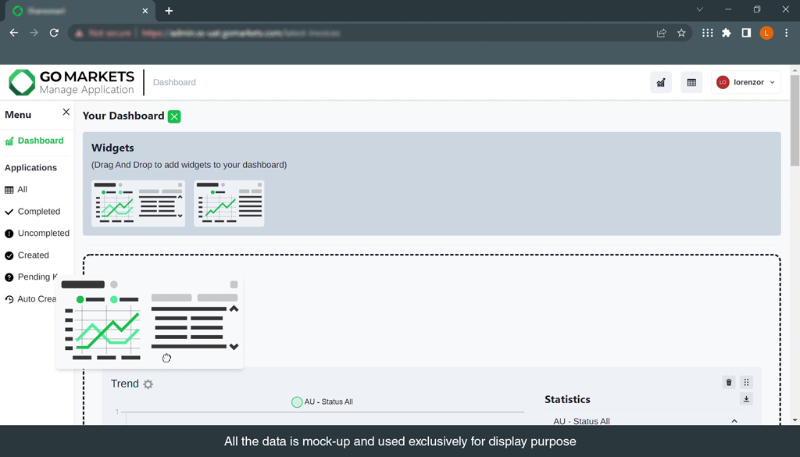Click the Trend widget drag handle icon
800x457 pixels.
[x=746, y=383]
